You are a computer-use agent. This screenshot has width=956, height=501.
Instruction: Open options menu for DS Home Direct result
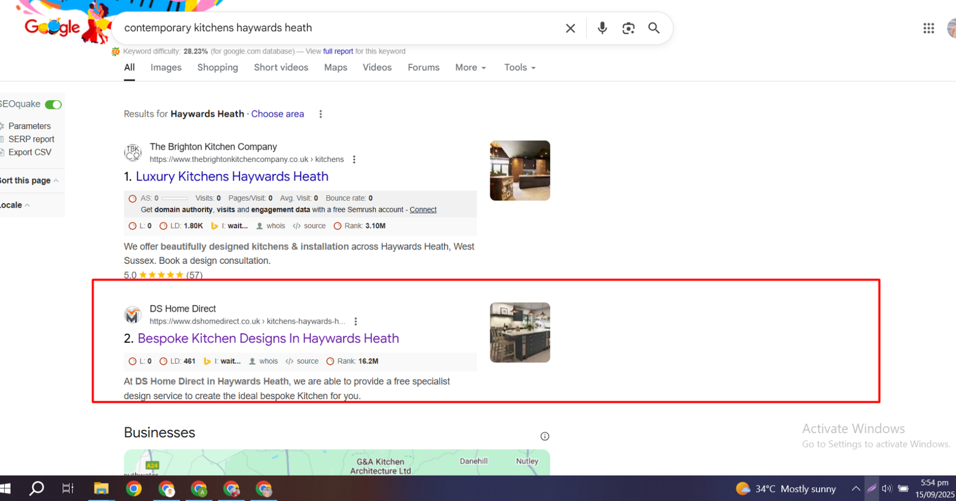point(356,321)
